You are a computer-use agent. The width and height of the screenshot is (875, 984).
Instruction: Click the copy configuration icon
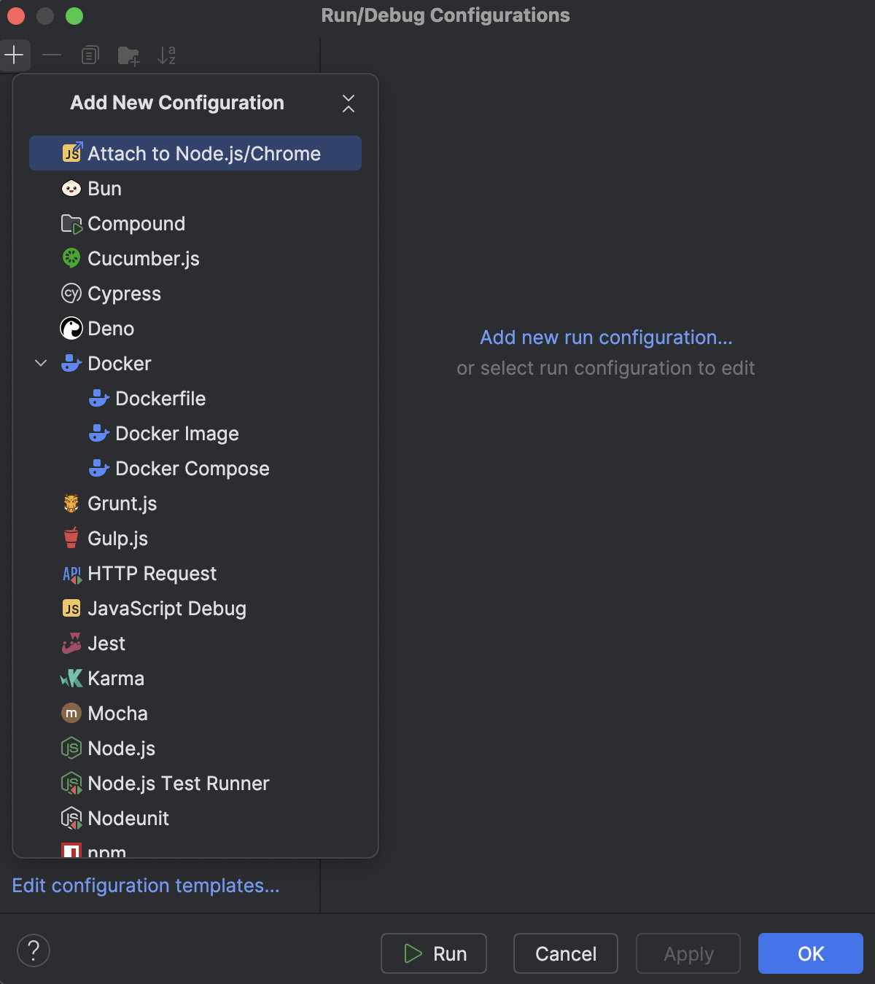point(90,55)
